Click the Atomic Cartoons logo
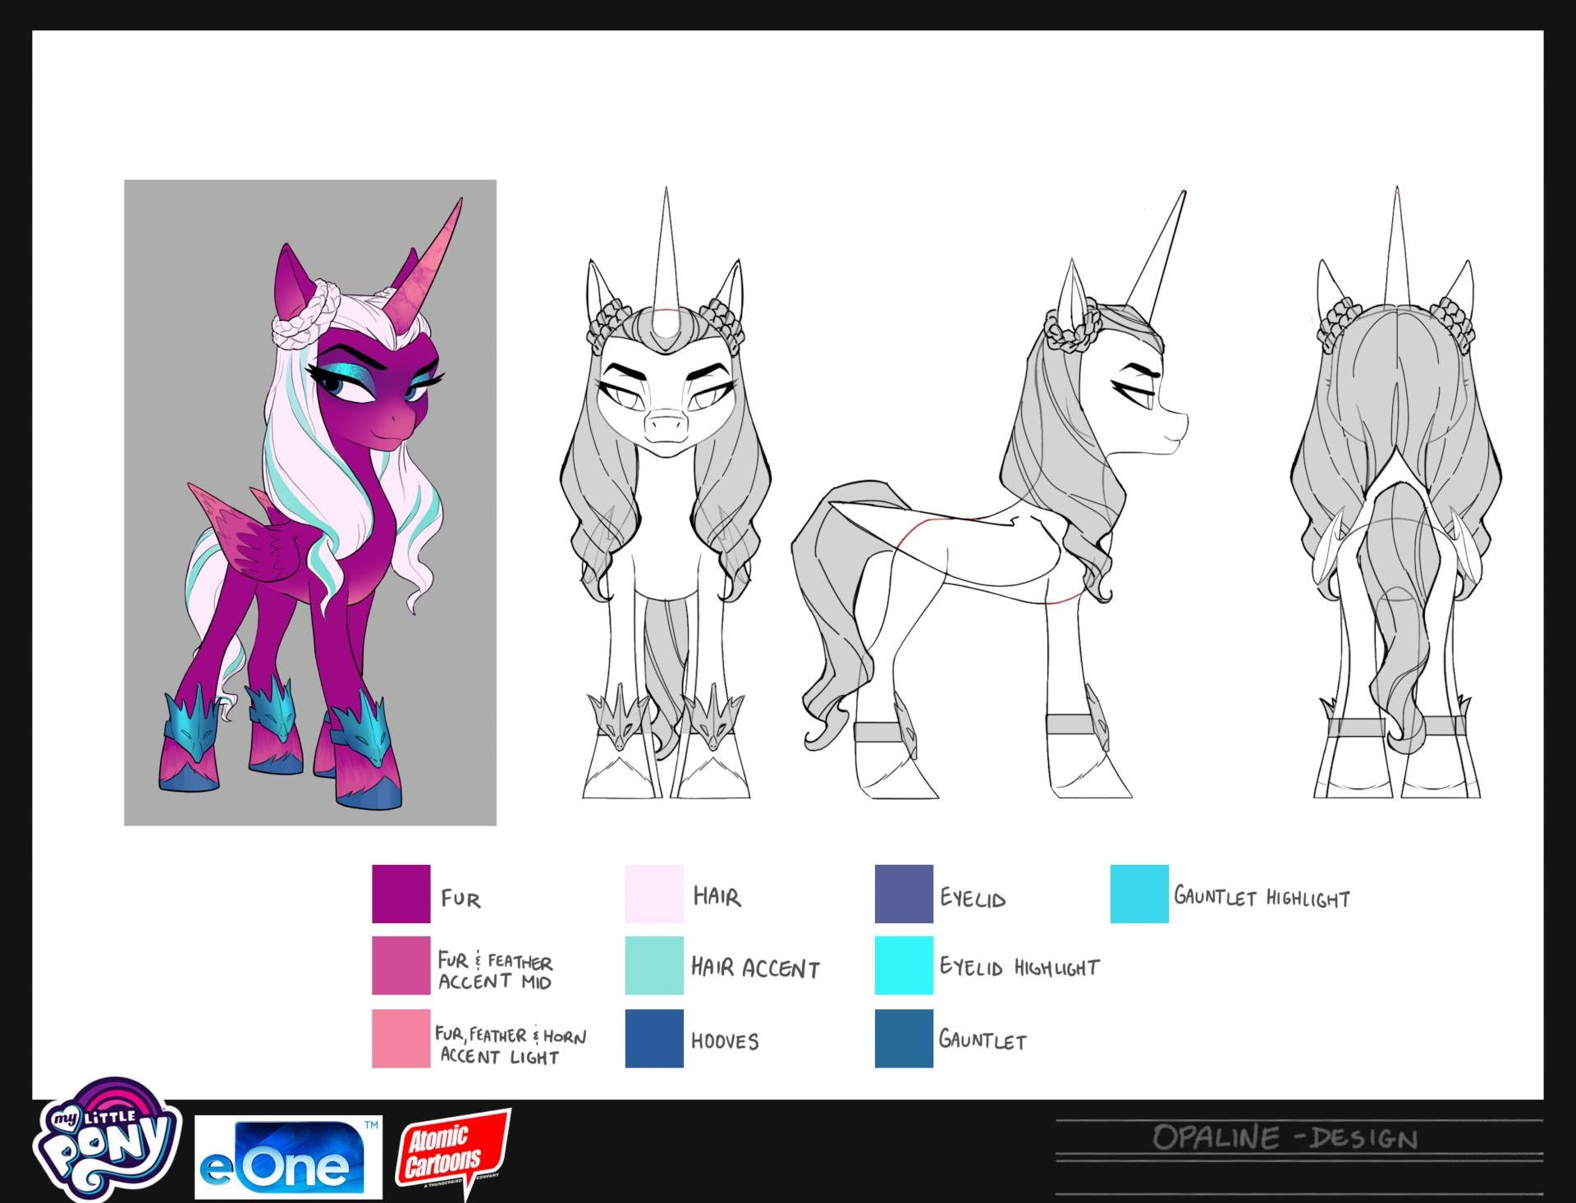Viewport: 1576px width, 1203px height. point(452,1150)
